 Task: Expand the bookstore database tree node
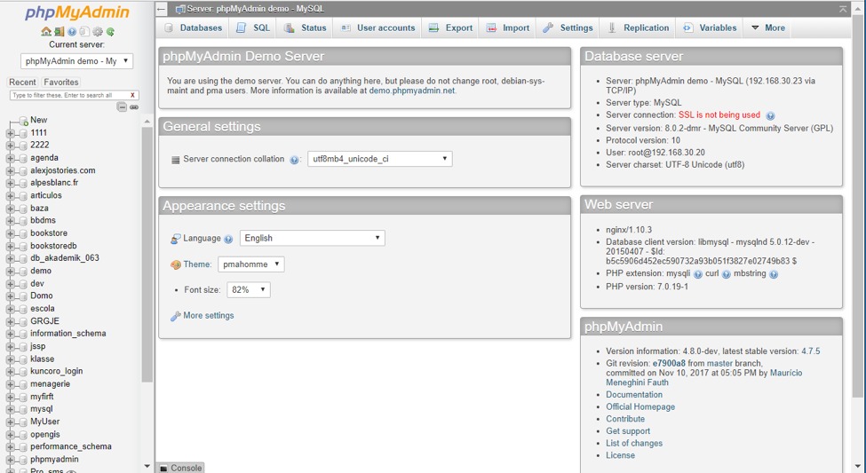(10, 233)
